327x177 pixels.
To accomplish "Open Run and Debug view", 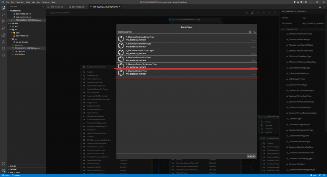I will pyautogui.click(x=3, y=28).
